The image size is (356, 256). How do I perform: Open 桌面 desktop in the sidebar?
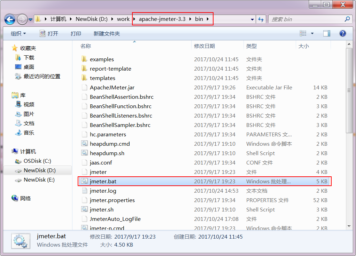coord(29,67)
